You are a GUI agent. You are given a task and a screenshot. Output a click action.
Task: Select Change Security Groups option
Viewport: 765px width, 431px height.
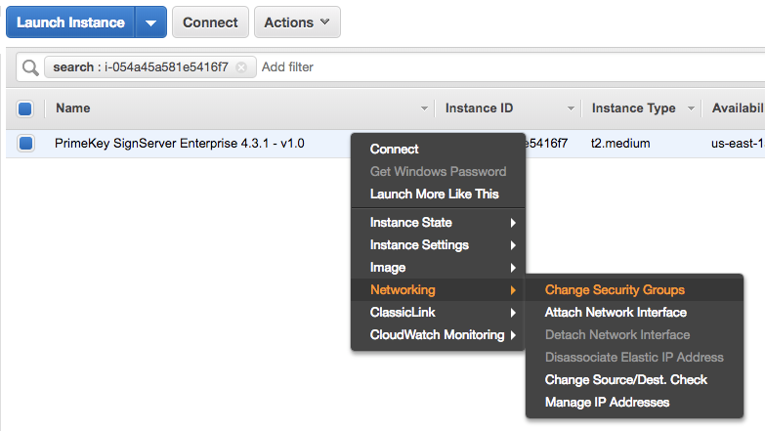pyautogui.click(x=615, y=290)
